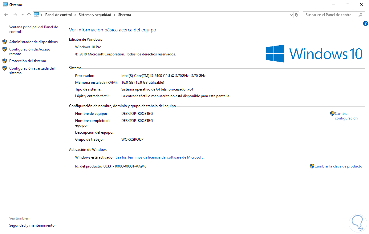Click heading 'Ver información básica acerca del equipo'
This screenshot has width=369, height=234.
coord(112,30)
